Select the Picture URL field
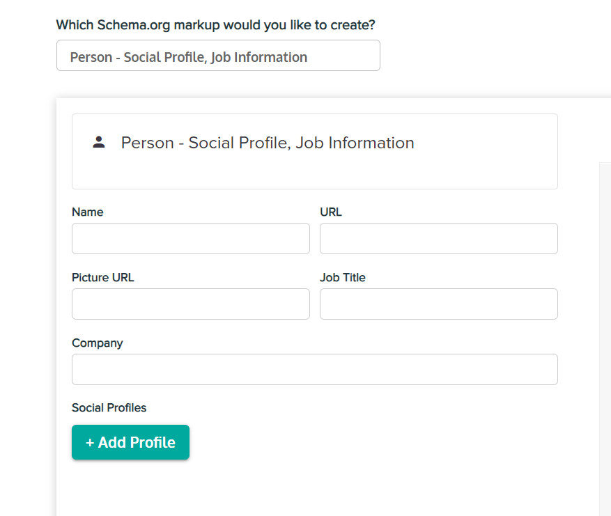The height and width of the screenshot is (516, 611). (190, 304)
